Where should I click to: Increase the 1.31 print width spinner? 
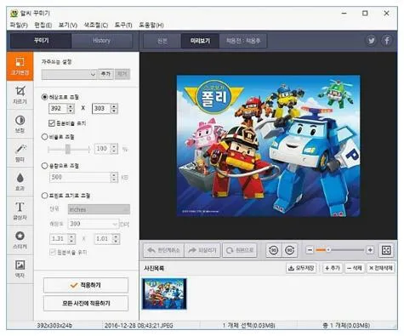(x=71, y=236)
